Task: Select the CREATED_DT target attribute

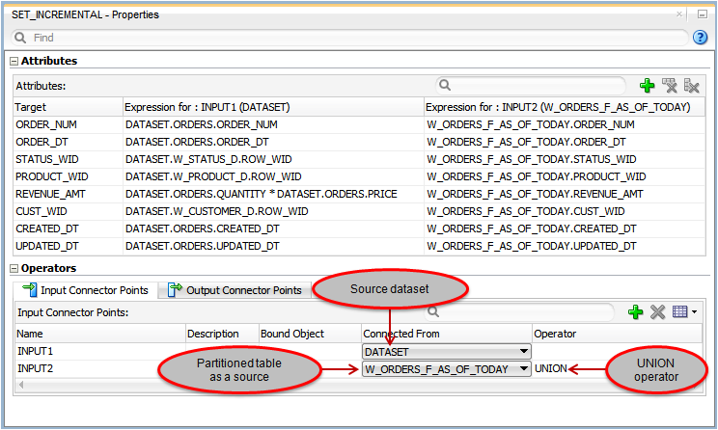Action: 47,228
